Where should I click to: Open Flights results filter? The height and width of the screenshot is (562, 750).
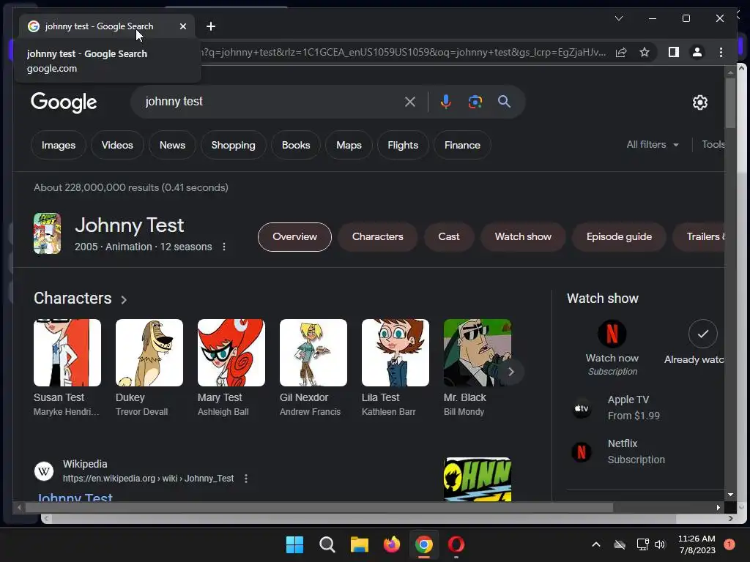[403, 145]
